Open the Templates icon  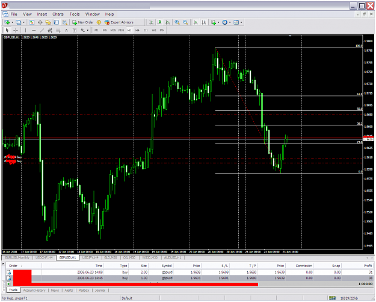tap(236, 22)
